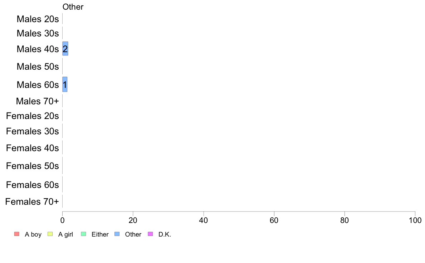Click the magenta D.K. legend swatch

(x=150, y=234)
